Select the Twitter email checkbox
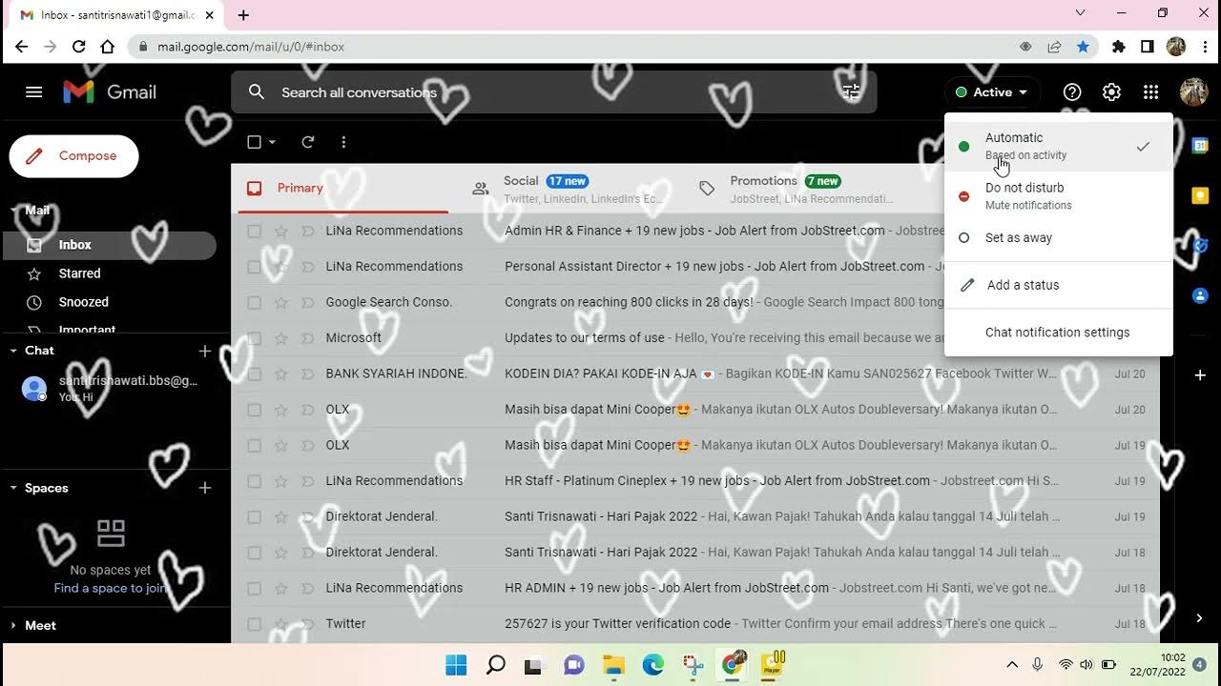 [254, 624]
